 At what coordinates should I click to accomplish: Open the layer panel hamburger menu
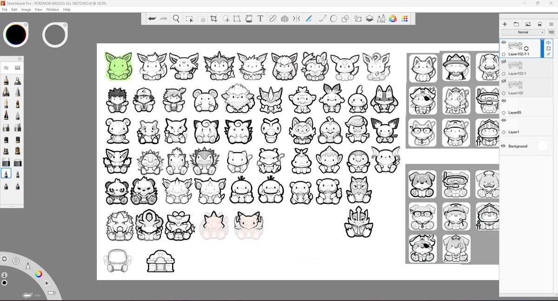click(x=551, y=24)
